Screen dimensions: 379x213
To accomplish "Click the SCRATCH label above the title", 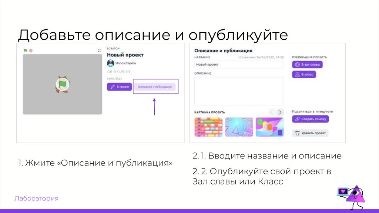I will pos(113,49).
